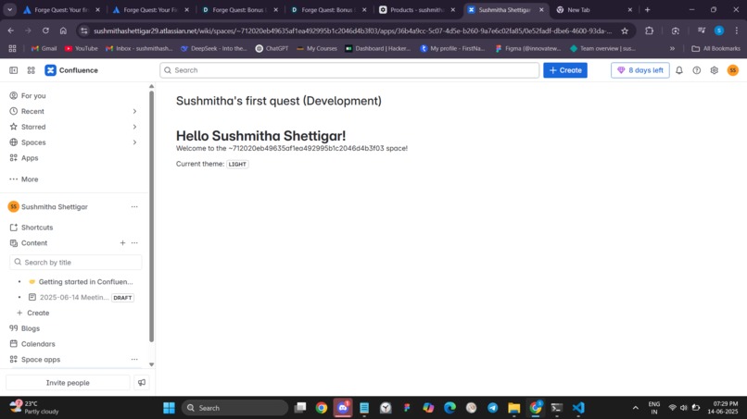Add new content with plus icon
Screen dimensions: 747x419
click(x=122, y=243)
